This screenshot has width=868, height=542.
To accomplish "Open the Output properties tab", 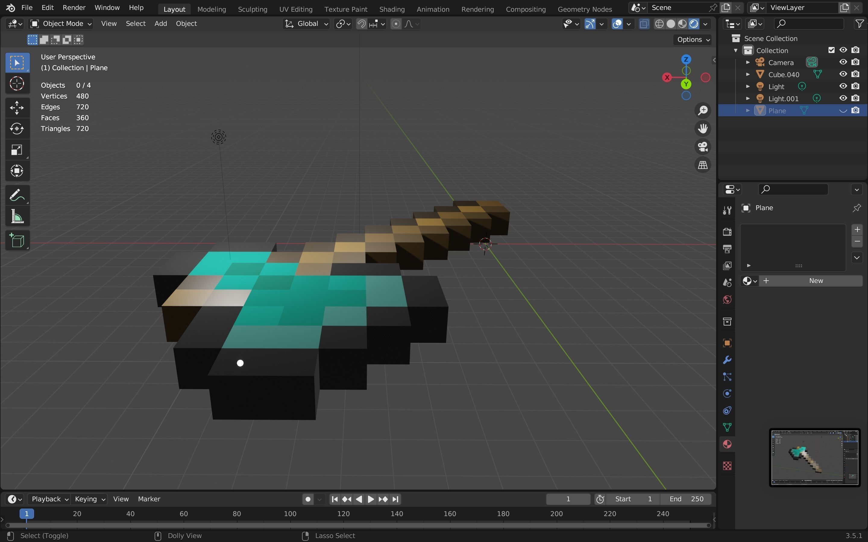I will (727, 248).
